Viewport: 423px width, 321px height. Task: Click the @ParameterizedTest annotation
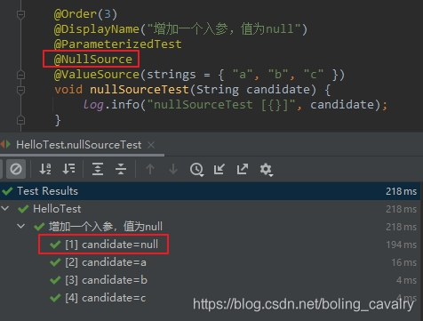click(x=117, y=44)
